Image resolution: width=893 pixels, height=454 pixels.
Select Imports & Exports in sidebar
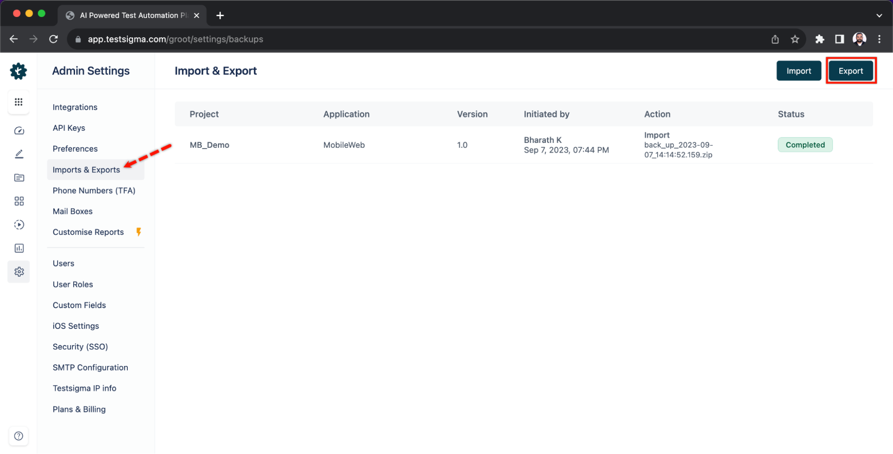(96, 170)
